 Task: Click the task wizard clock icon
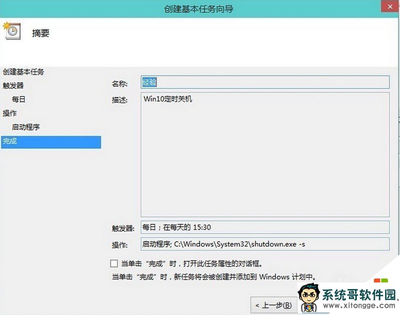[12, 31]
